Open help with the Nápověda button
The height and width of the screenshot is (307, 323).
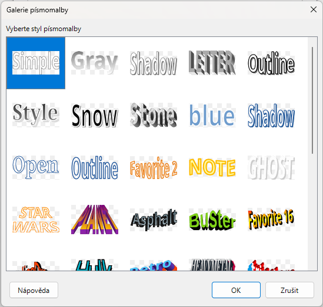click(x=34, y=290)
